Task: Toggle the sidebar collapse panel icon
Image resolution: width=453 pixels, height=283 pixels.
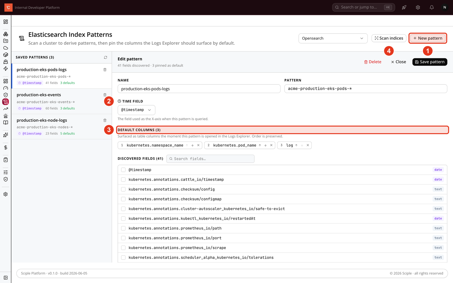Action: tap(6, 278)
